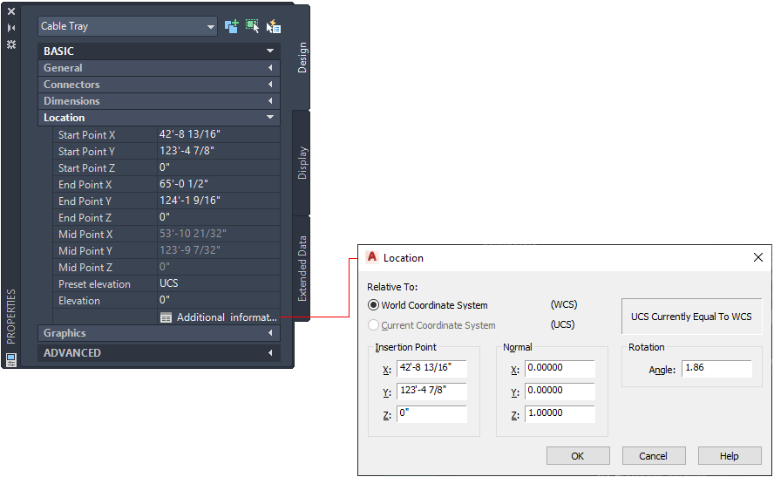This screenshot has height=477, width=774.
Task: Click the Preset elevation label
Action: [94, 284]
